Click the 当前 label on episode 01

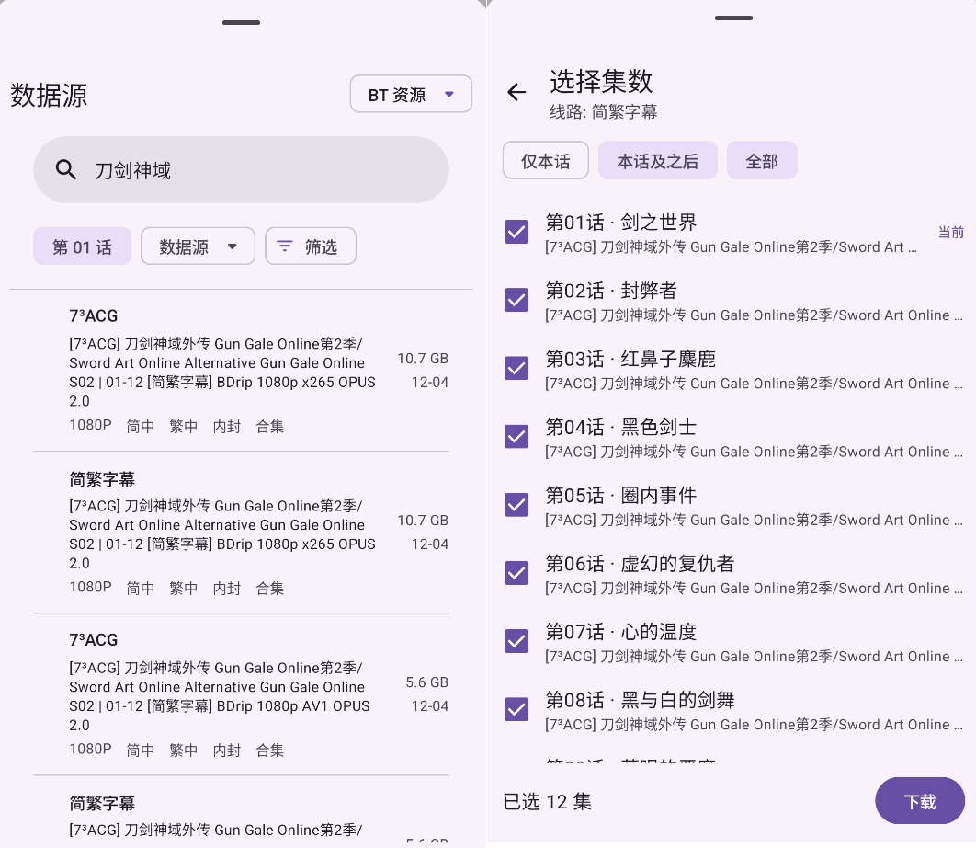coord(951,233)
